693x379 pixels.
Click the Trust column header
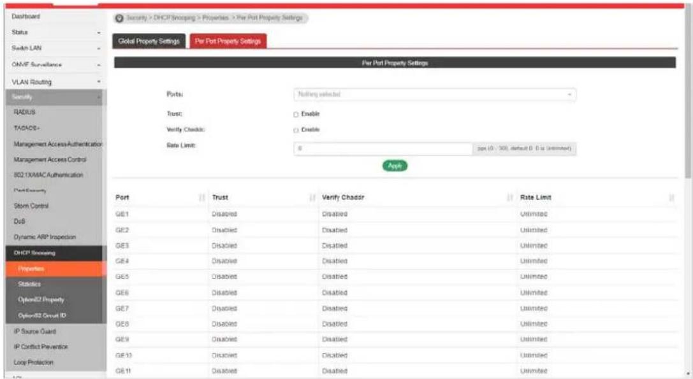[x=220, y=197]
